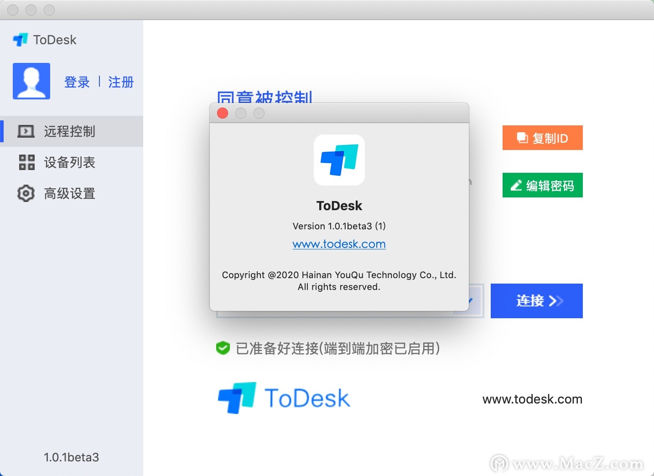The width and height of the screenshot is (654, 476).
Task: Click the ToDesk app icon in the About dialog
Action: coord(339,160)
